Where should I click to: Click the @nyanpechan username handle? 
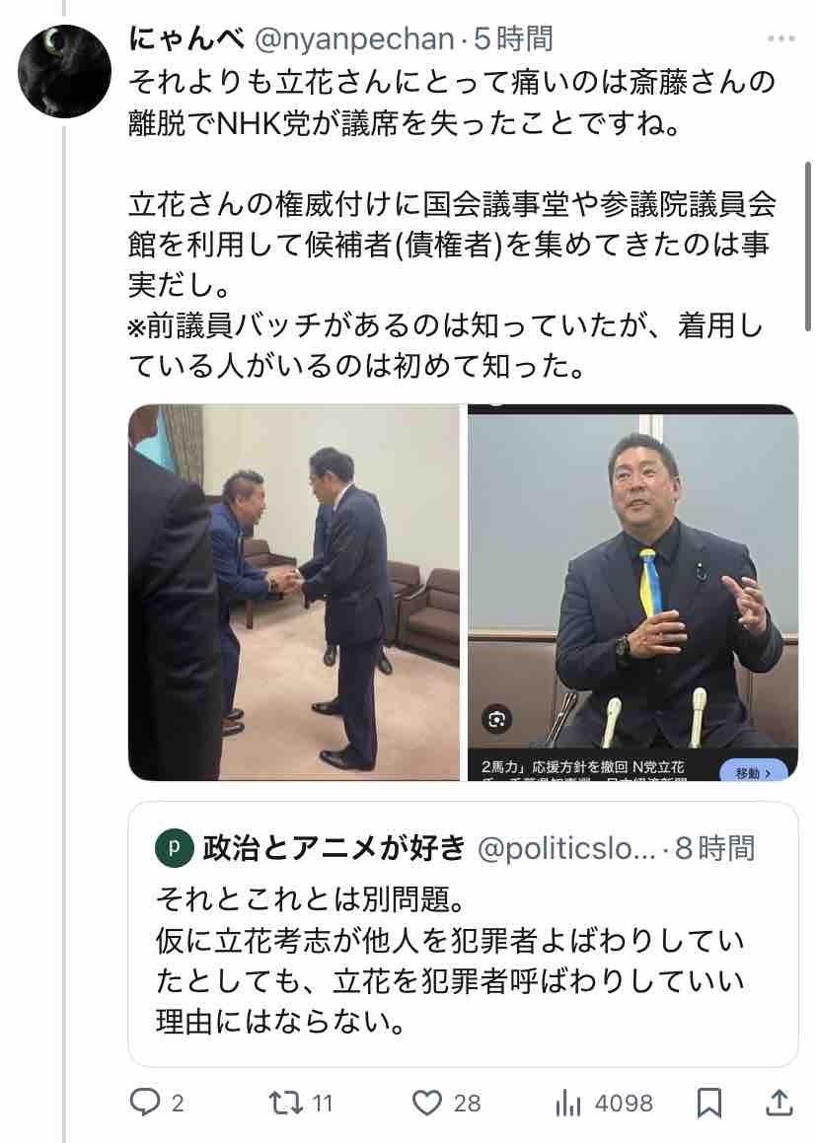point(354,37)
